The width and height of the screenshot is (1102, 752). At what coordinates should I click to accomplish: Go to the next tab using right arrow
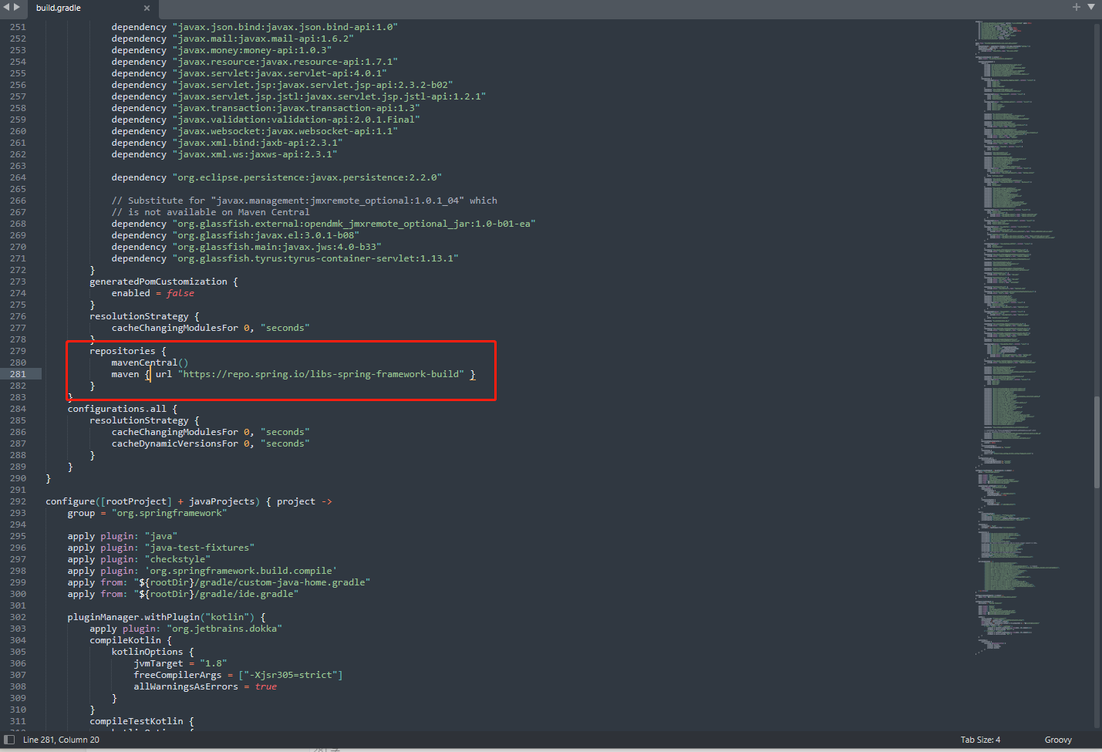(x=17, y=8)
